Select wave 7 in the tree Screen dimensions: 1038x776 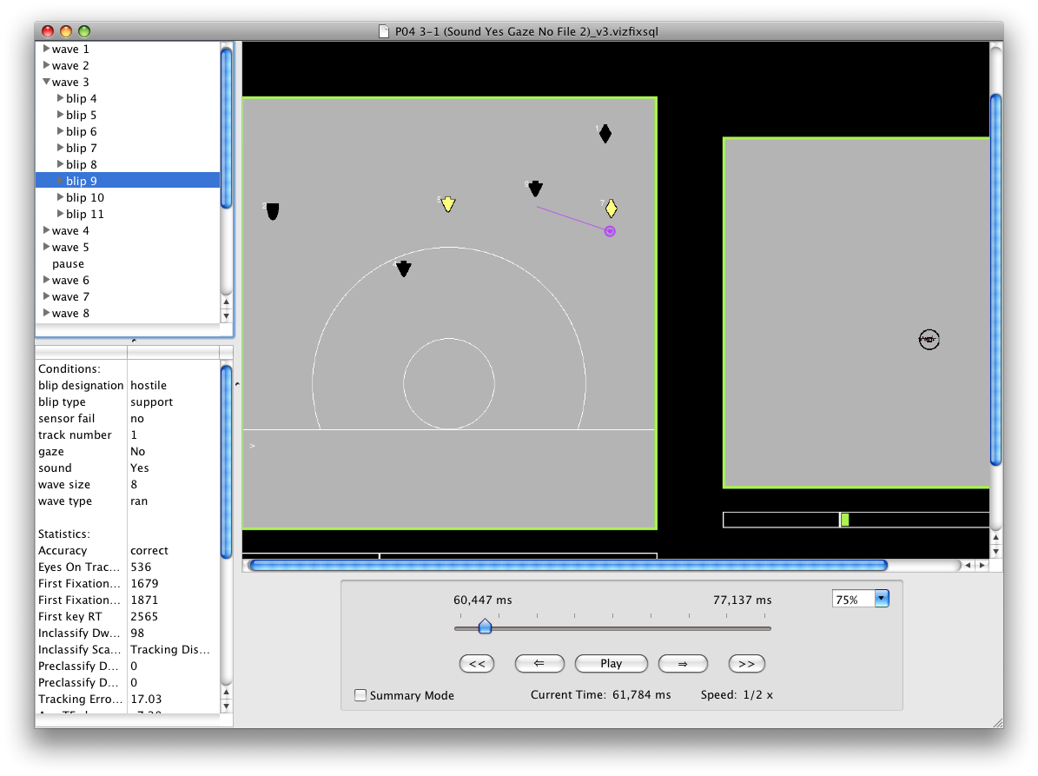70,296
